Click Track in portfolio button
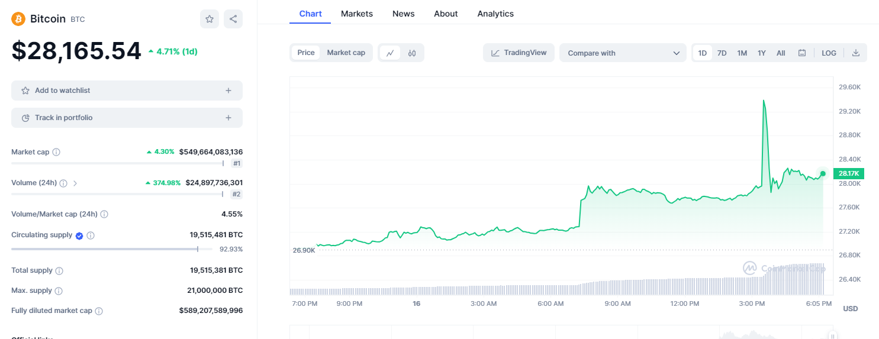Viewport: 879px width, 339px height. [x=127, y=118]
